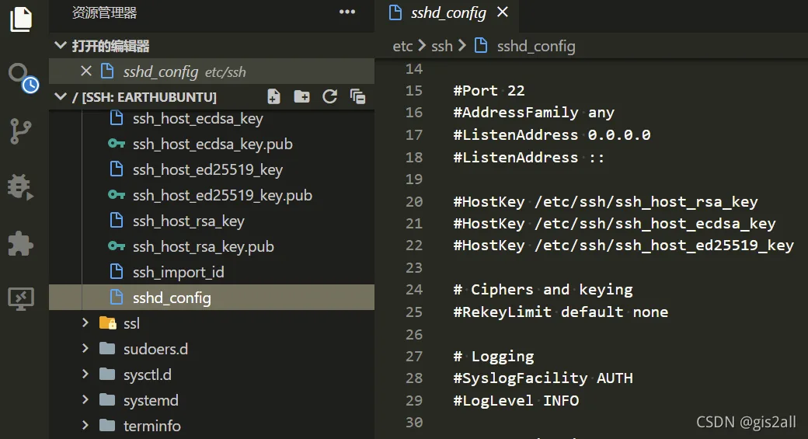The width and height of the screenshot is (808, 439).
Task: Click the New Folder icon in the explorer header
Action: tap(302, 96)
